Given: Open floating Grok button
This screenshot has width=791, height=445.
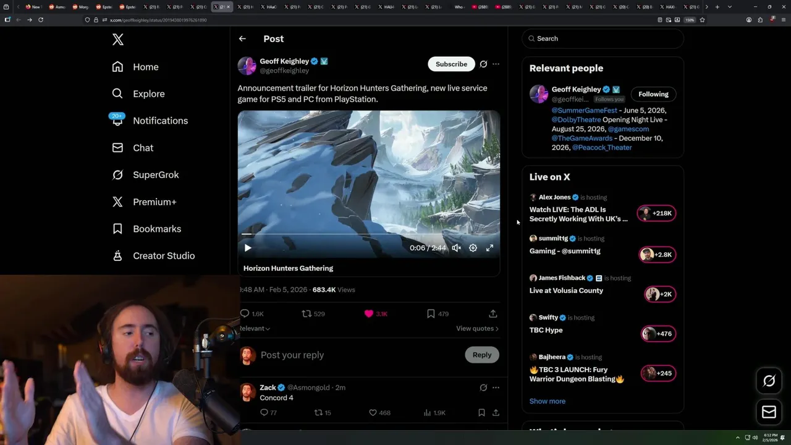Looking at the screenshot, I should (769, 381).
